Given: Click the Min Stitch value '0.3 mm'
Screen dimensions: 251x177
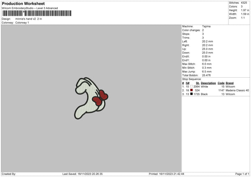Looking at the screenshot, I should click(x=207, y=68).
